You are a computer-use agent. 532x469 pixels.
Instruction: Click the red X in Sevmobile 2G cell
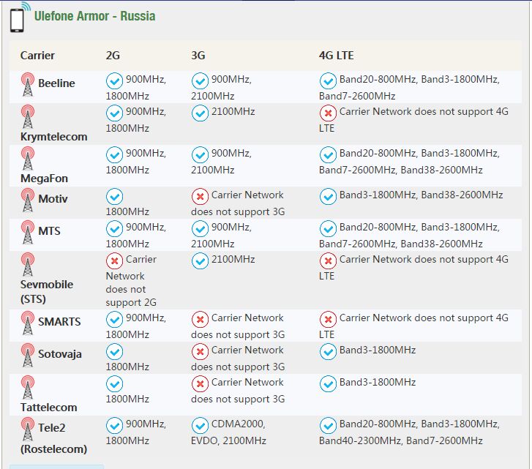click(114, 261)
